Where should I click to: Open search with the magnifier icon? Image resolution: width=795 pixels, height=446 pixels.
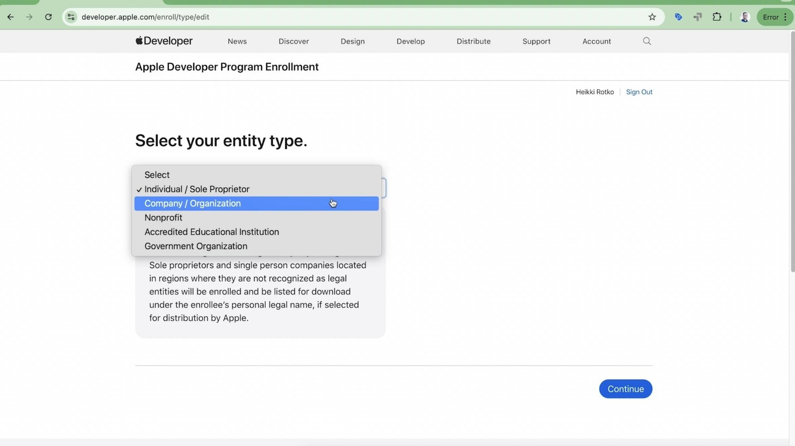point(647,41)
